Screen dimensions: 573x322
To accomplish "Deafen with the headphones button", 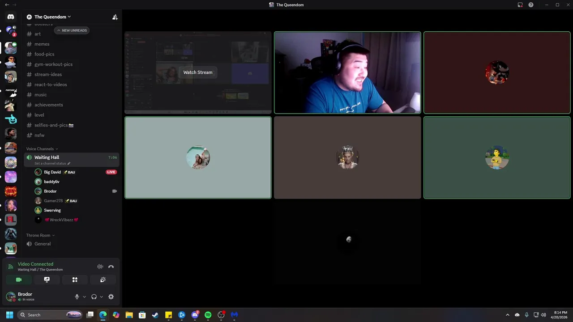I will [94, 297].
